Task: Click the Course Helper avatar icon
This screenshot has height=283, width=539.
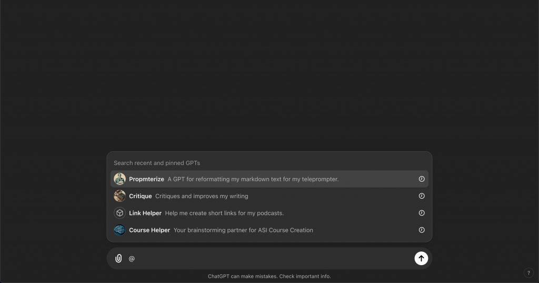Action: tap(119, 230)
